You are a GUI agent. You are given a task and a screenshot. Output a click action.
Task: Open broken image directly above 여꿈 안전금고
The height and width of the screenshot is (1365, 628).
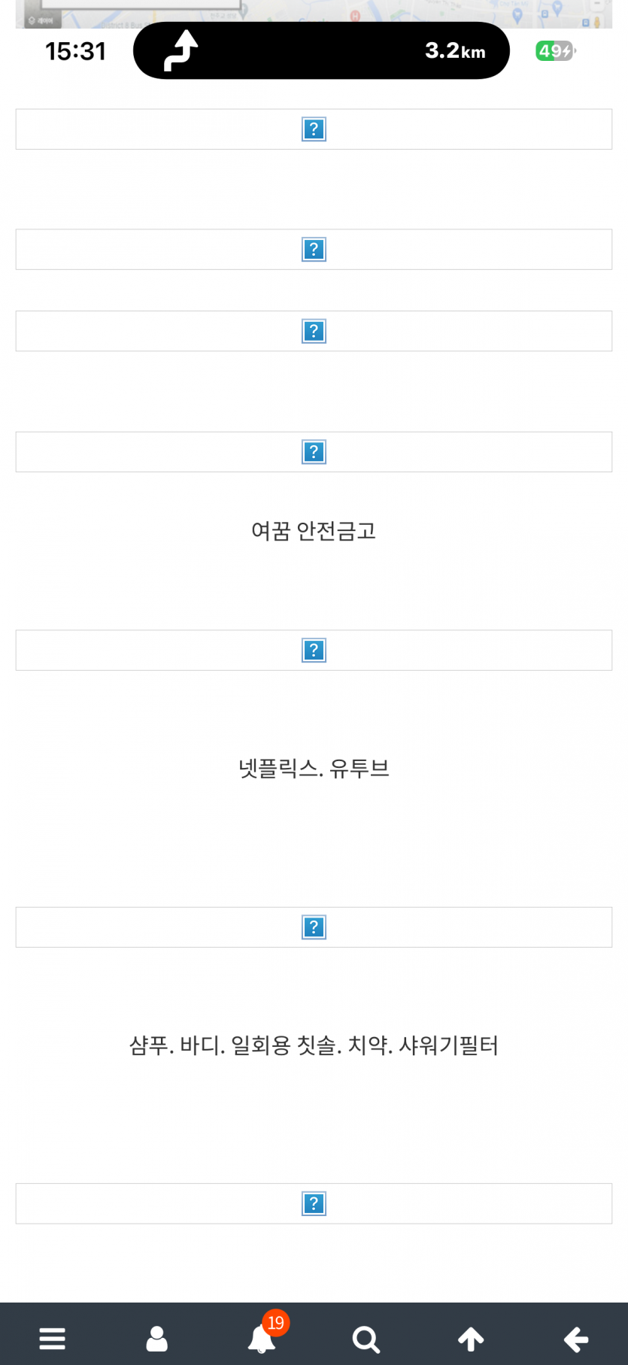pyautogui.click(x=314, y=452)
